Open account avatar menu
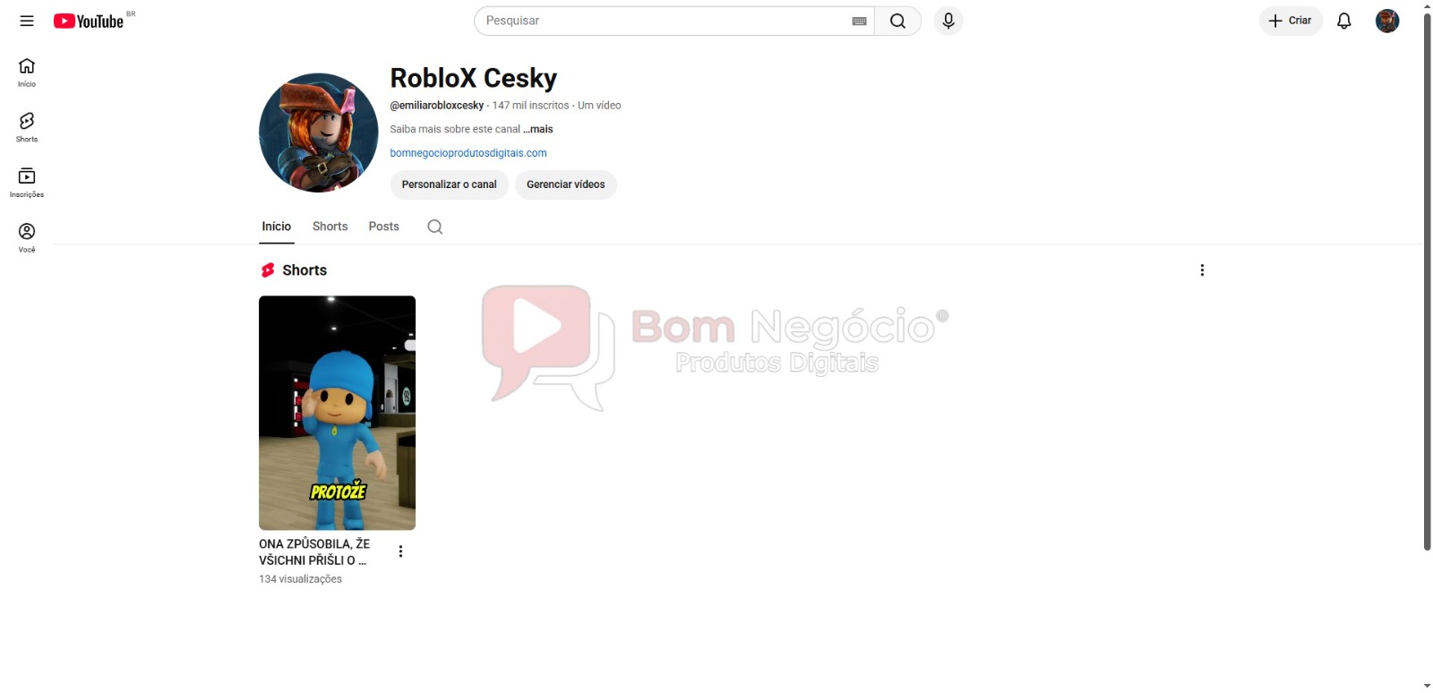Viewport: 1433px width, 693px height. pos(1386,21)
